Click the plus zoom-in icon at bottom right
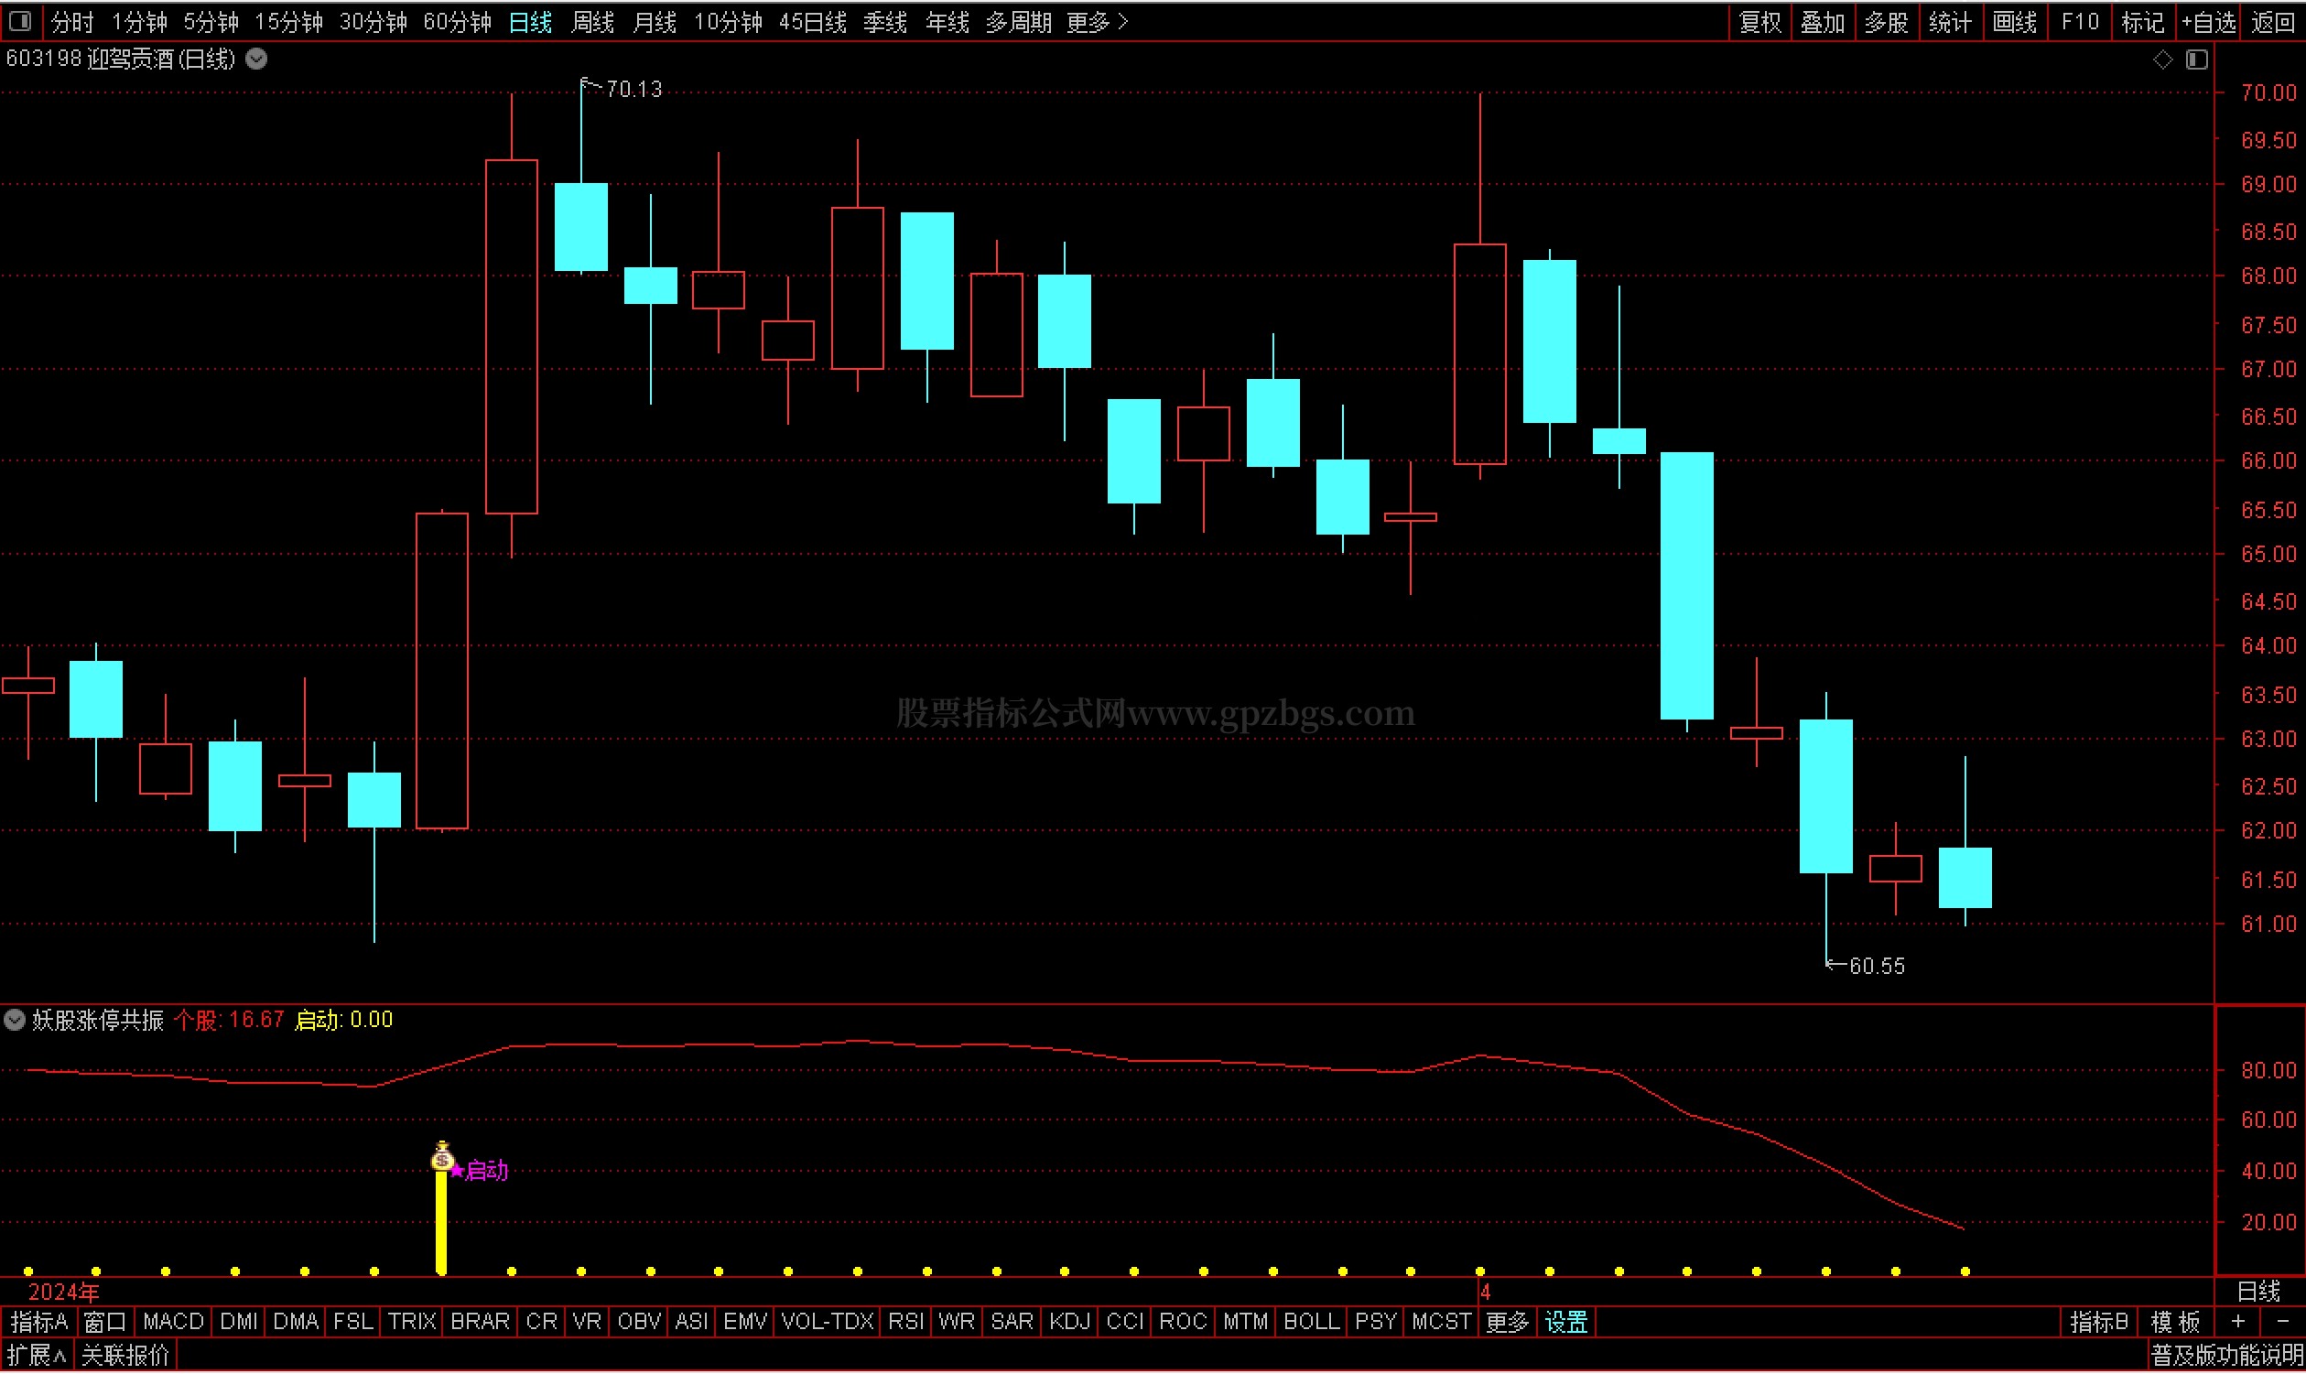Image resolution: width=2306 pixels, height=1374 pixels. tap(2237, 1322)
